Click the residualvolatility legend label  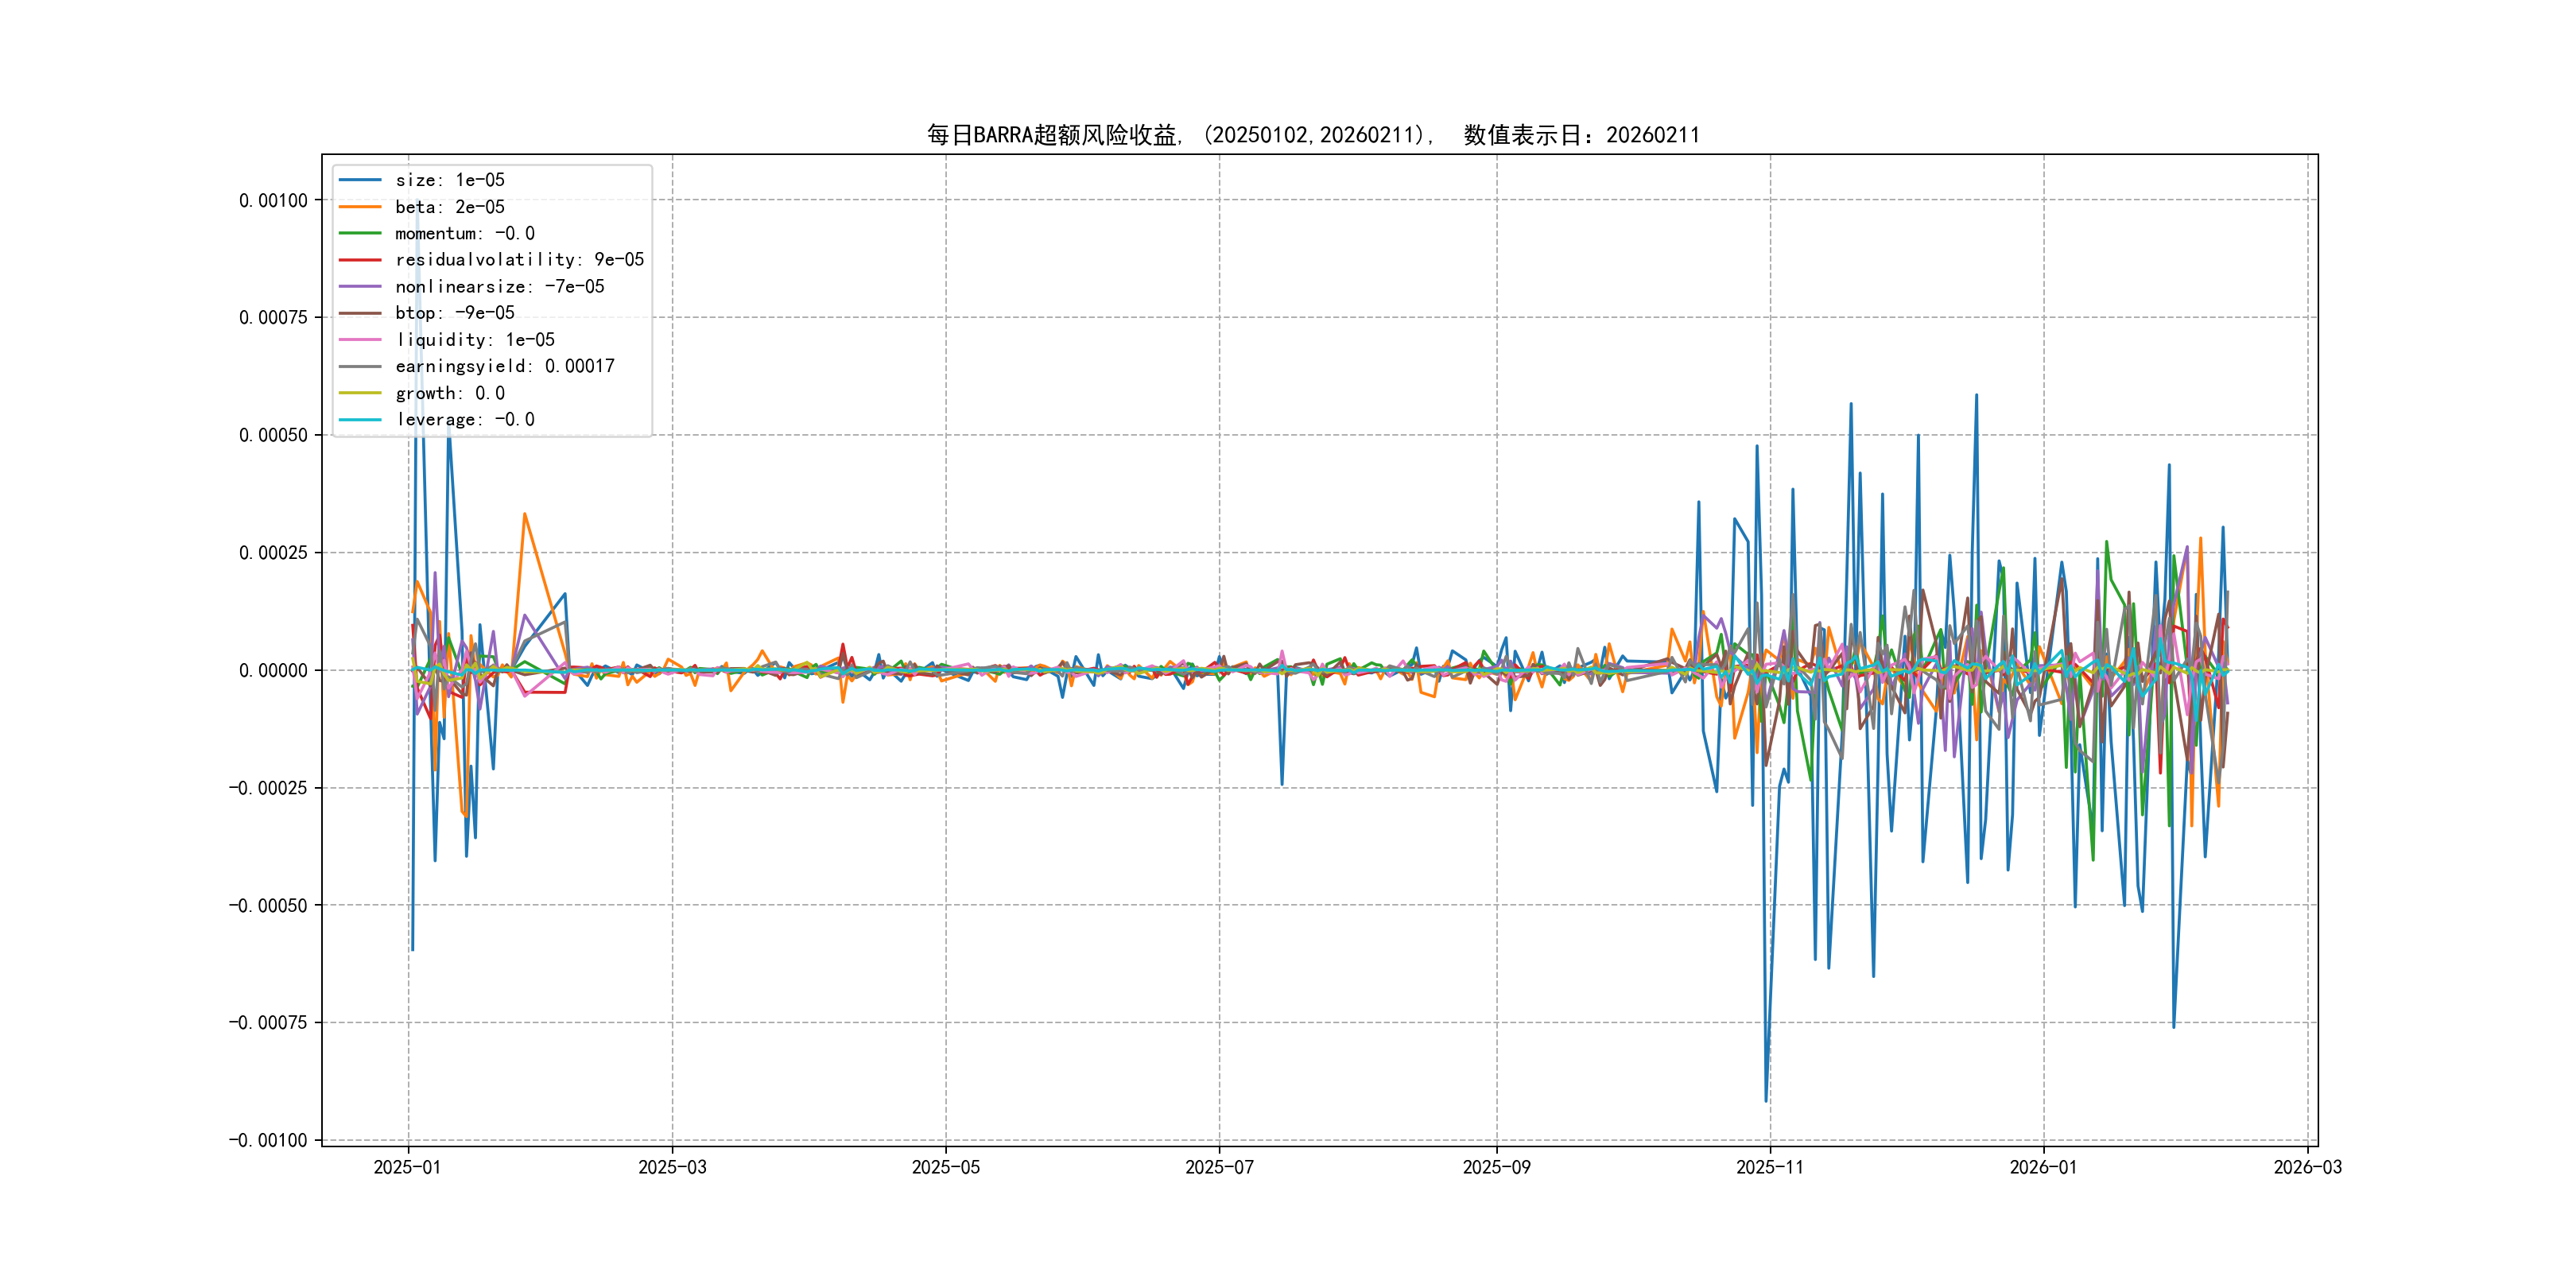click(519, 260)
